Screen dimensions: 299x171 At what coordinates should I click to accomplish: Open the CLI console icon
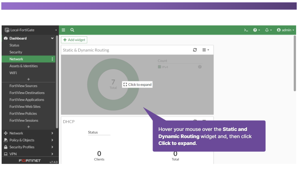[x=246, y=30]
